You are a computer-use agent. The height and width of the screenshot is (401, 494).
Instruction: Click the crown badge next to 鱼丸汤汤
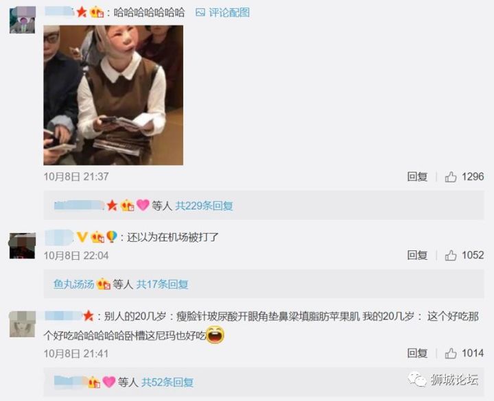click(104, 284)
